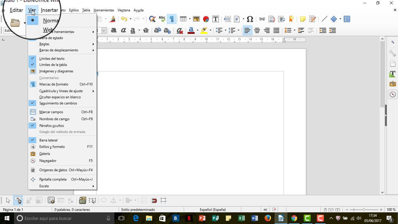Viewport: 398px width, 224px height.
Task: Click the strikethrough formatting icon
Action: pyautogui.click(x=146, y=30)
